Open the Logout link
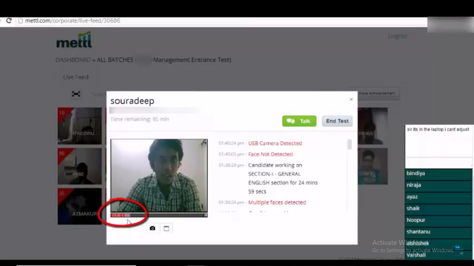 (x=397, y=36)
